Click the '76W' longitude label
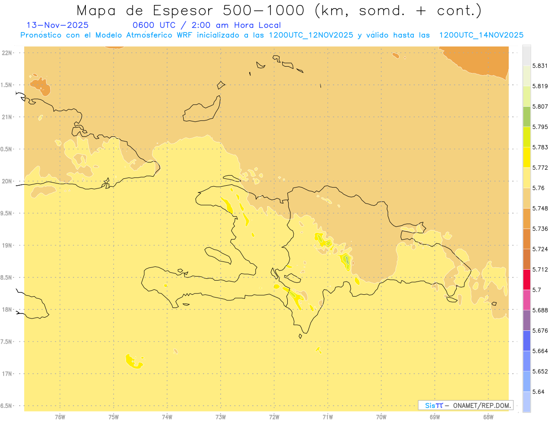Screen dimensions: 548x423 coord(60,417)
